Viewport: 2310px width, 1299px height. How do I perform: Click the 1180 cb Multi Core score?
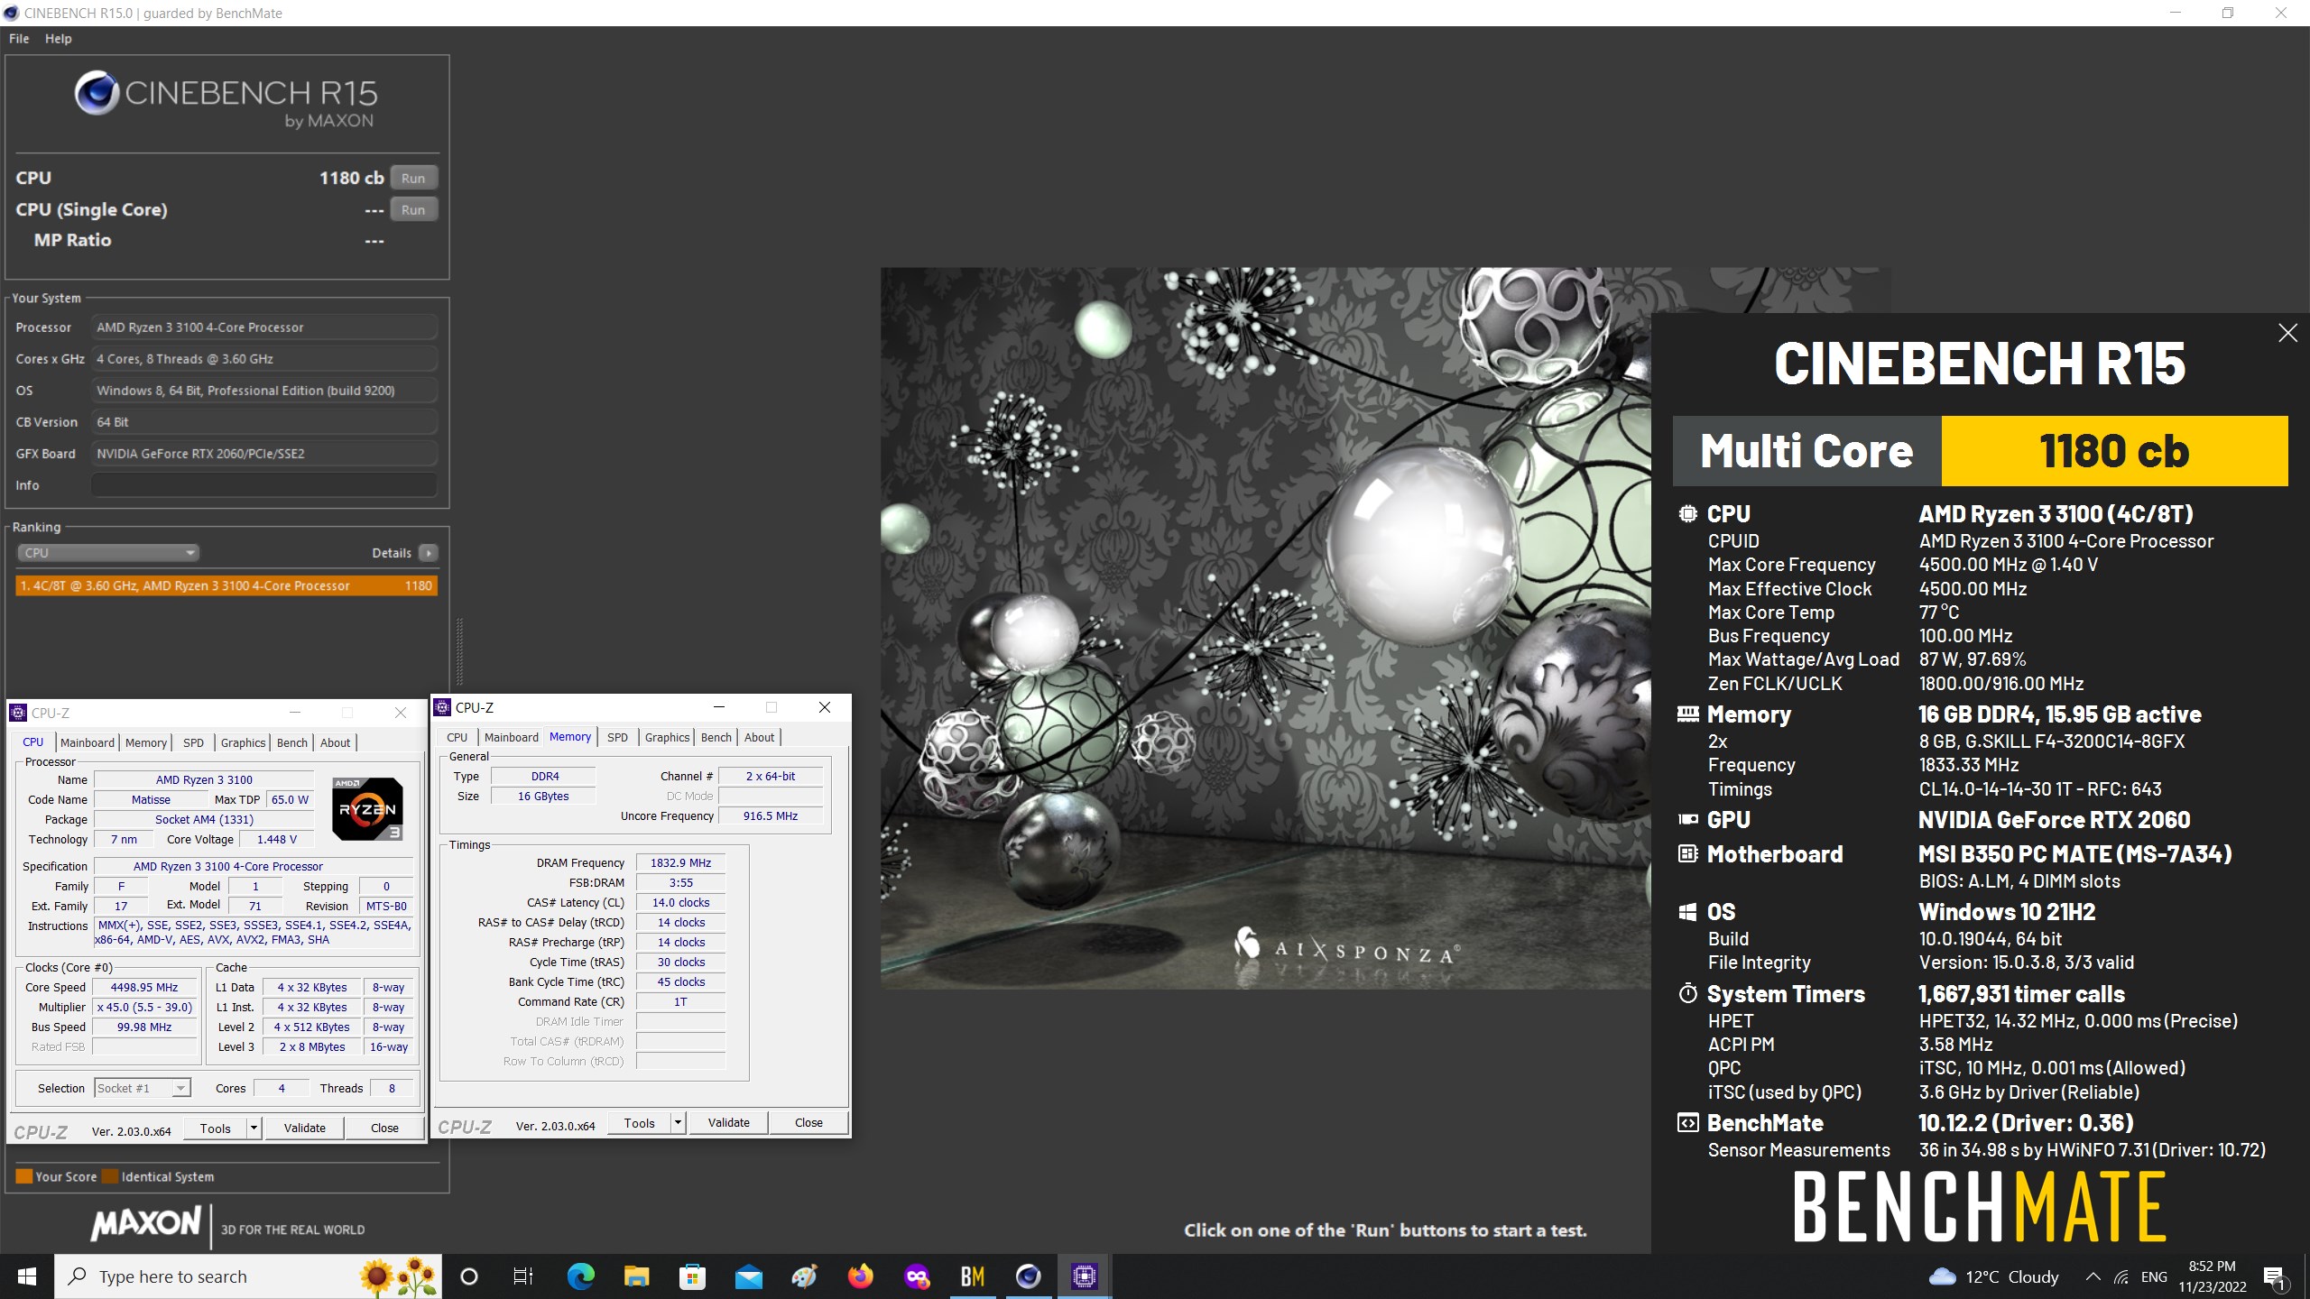(2114, 451)
